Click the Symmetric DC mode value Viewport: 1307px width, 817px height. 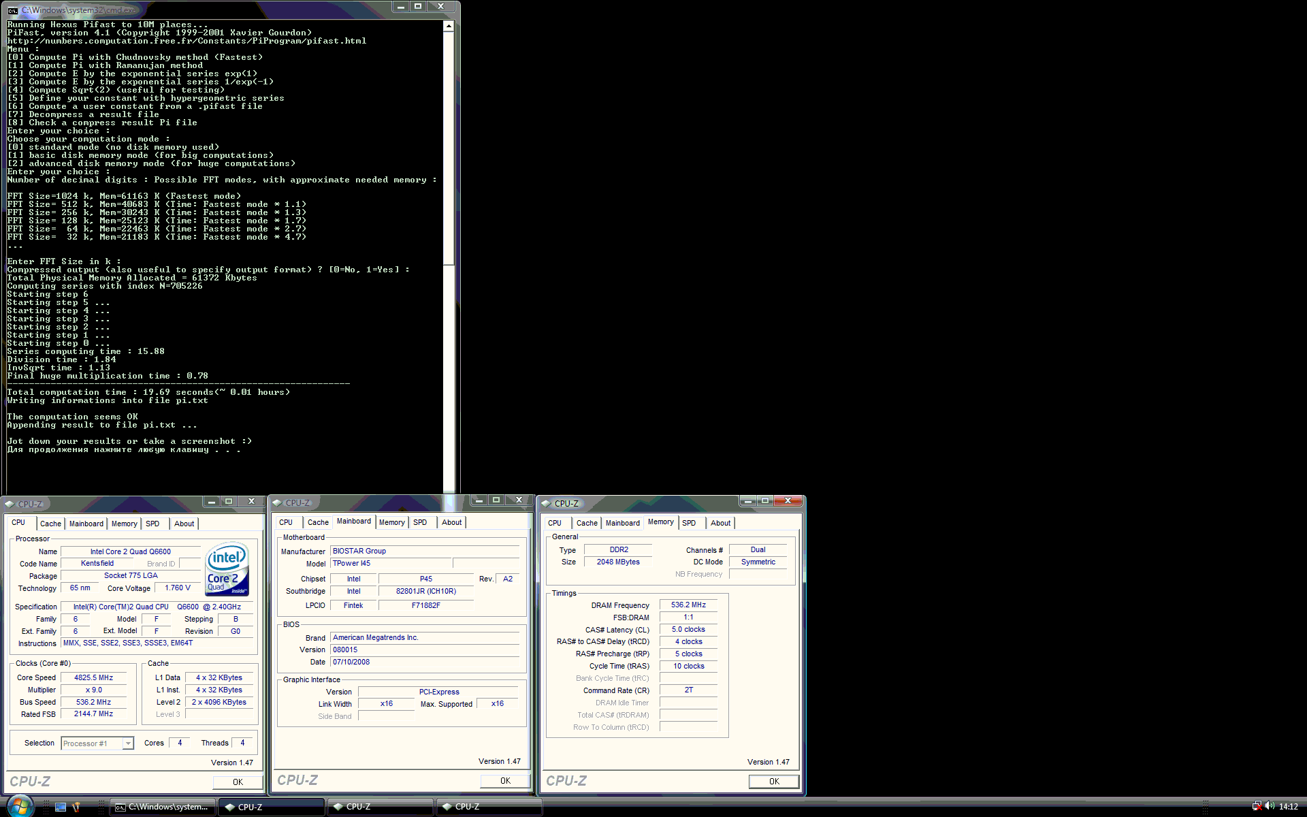coord(758,562)
